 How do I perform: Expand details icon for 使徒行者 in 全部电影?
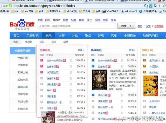pos(71,78)
